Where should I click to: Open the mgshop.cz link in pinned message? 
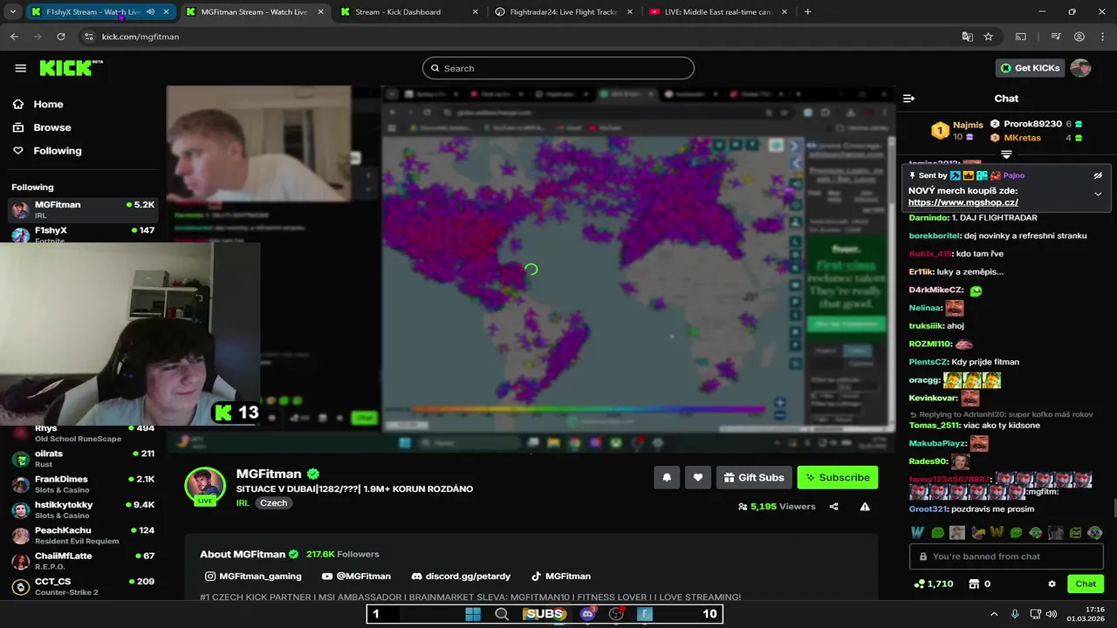tap(963, 202)
